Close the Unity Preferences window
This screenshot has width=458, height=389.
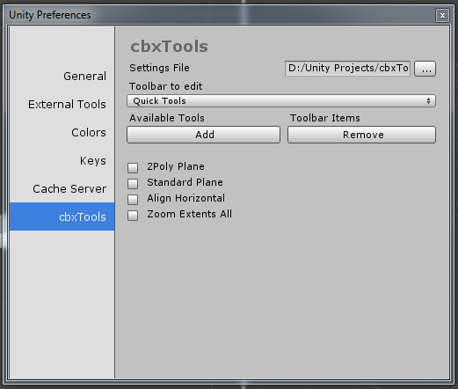[442, 15]
